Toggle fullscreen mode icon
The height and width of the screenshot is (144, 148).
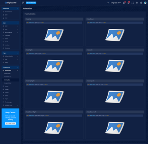(132, 3)
